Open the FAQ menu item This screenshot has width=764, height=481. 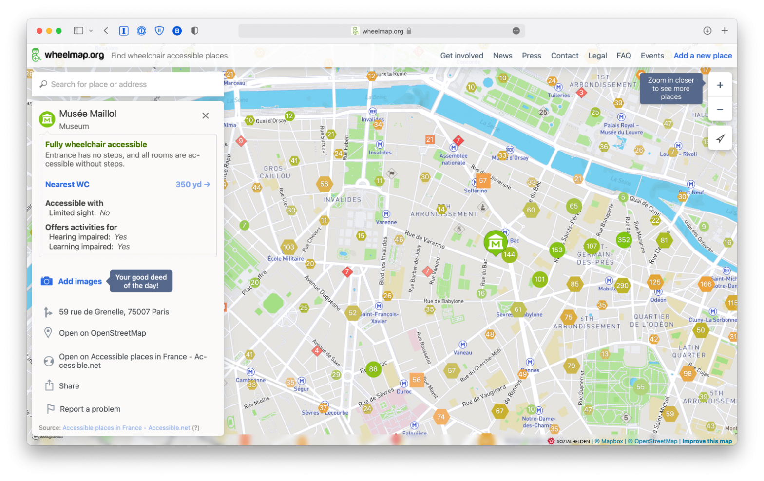(x=623, y=56)
